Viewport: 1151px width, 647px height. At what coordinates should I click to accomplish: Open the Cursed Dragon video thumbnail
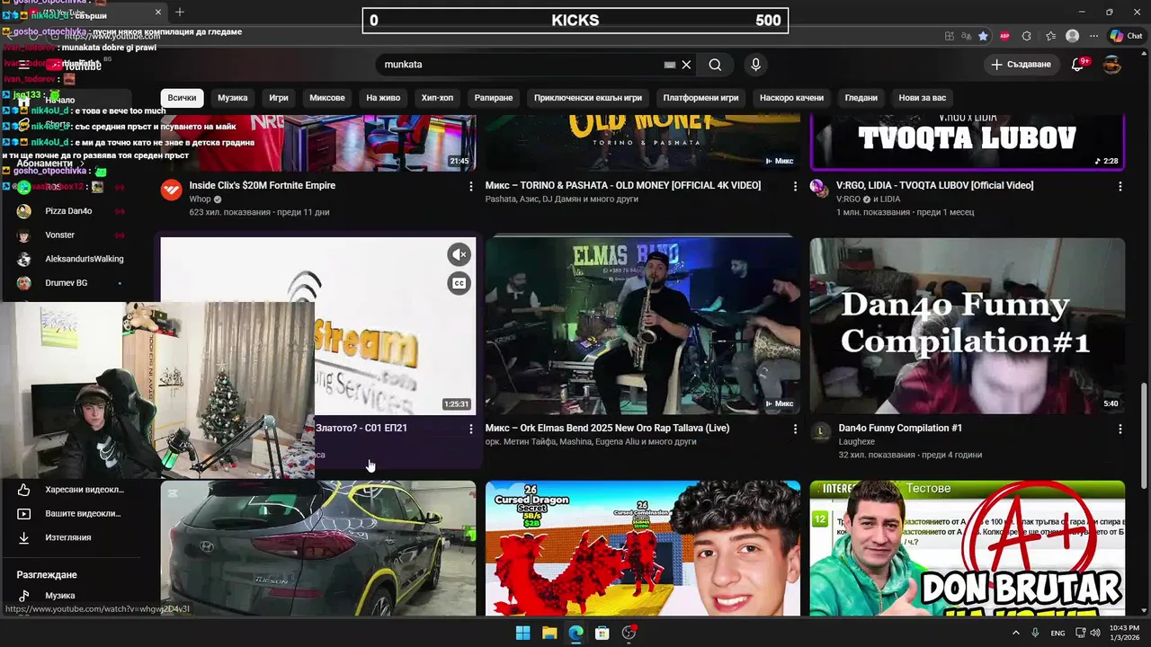pyautogui.click(x=642, y=548)
